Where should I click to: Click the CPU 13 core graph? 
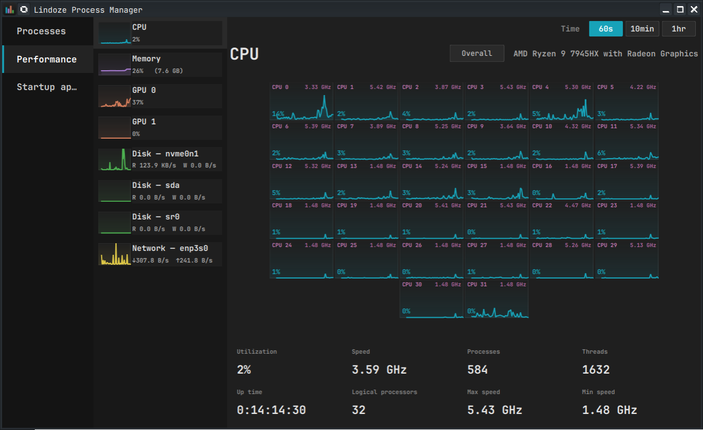367,181
